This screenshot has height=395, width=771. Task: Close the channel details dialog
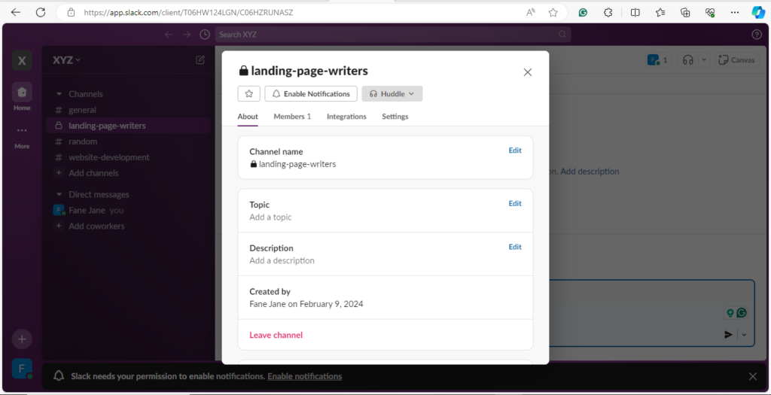[527, 72]
